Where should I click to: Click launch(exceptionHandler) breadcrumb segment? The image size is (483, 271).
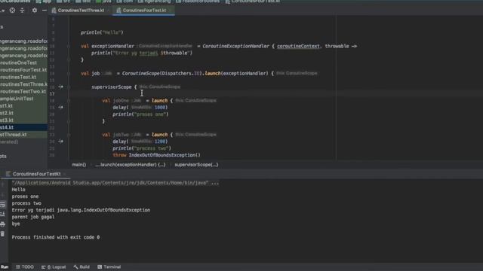131,165
